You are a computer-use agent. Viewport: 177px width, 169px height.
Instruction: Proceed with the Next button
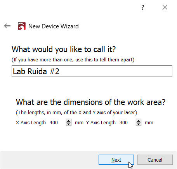116,160
